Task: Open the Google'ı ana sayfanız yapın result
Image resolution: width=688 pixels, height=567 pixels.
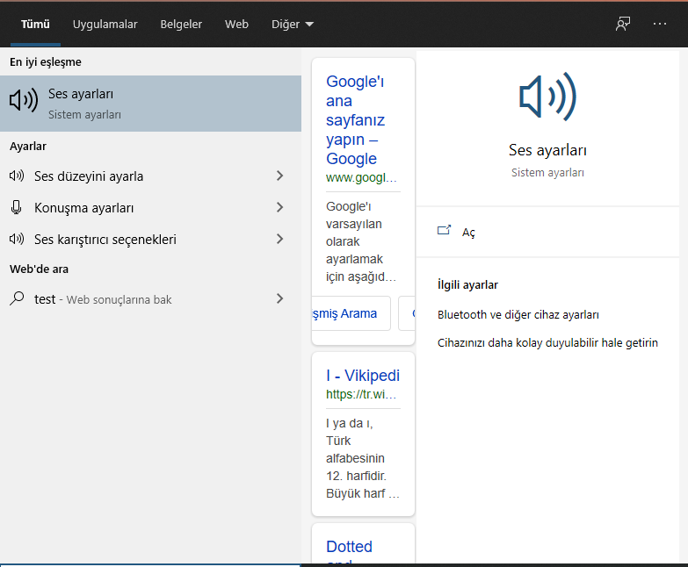Action: [356, 120]
